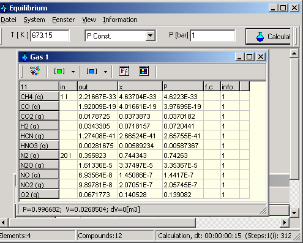Click the 'info.' column header
Viewport: 303px width, 243px height.
coord(230,86)
